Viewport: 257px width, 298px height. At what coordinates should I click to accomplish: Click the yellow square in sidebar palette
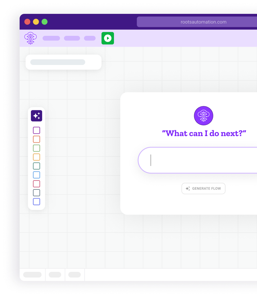coord(36,157)
